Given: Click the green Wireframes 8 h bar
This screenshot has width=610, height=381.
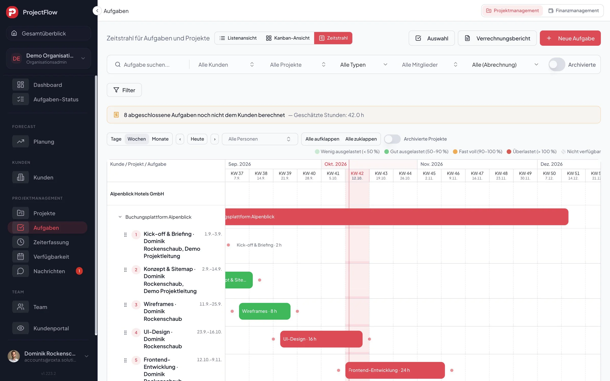Looking at the screenshot, I should 265,311.
